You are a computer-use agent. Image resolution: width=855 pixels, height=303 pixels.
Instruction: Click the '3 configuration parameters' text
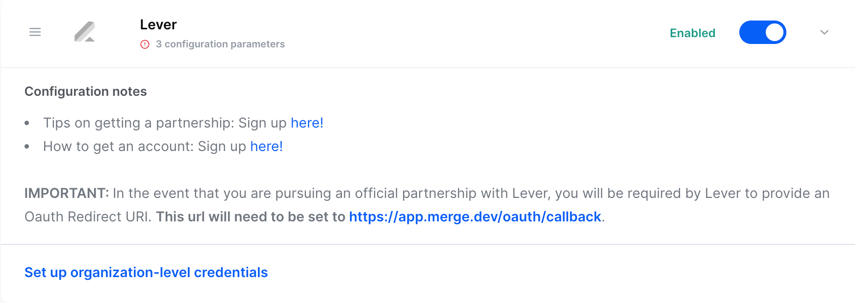click(x=220, y=44)
